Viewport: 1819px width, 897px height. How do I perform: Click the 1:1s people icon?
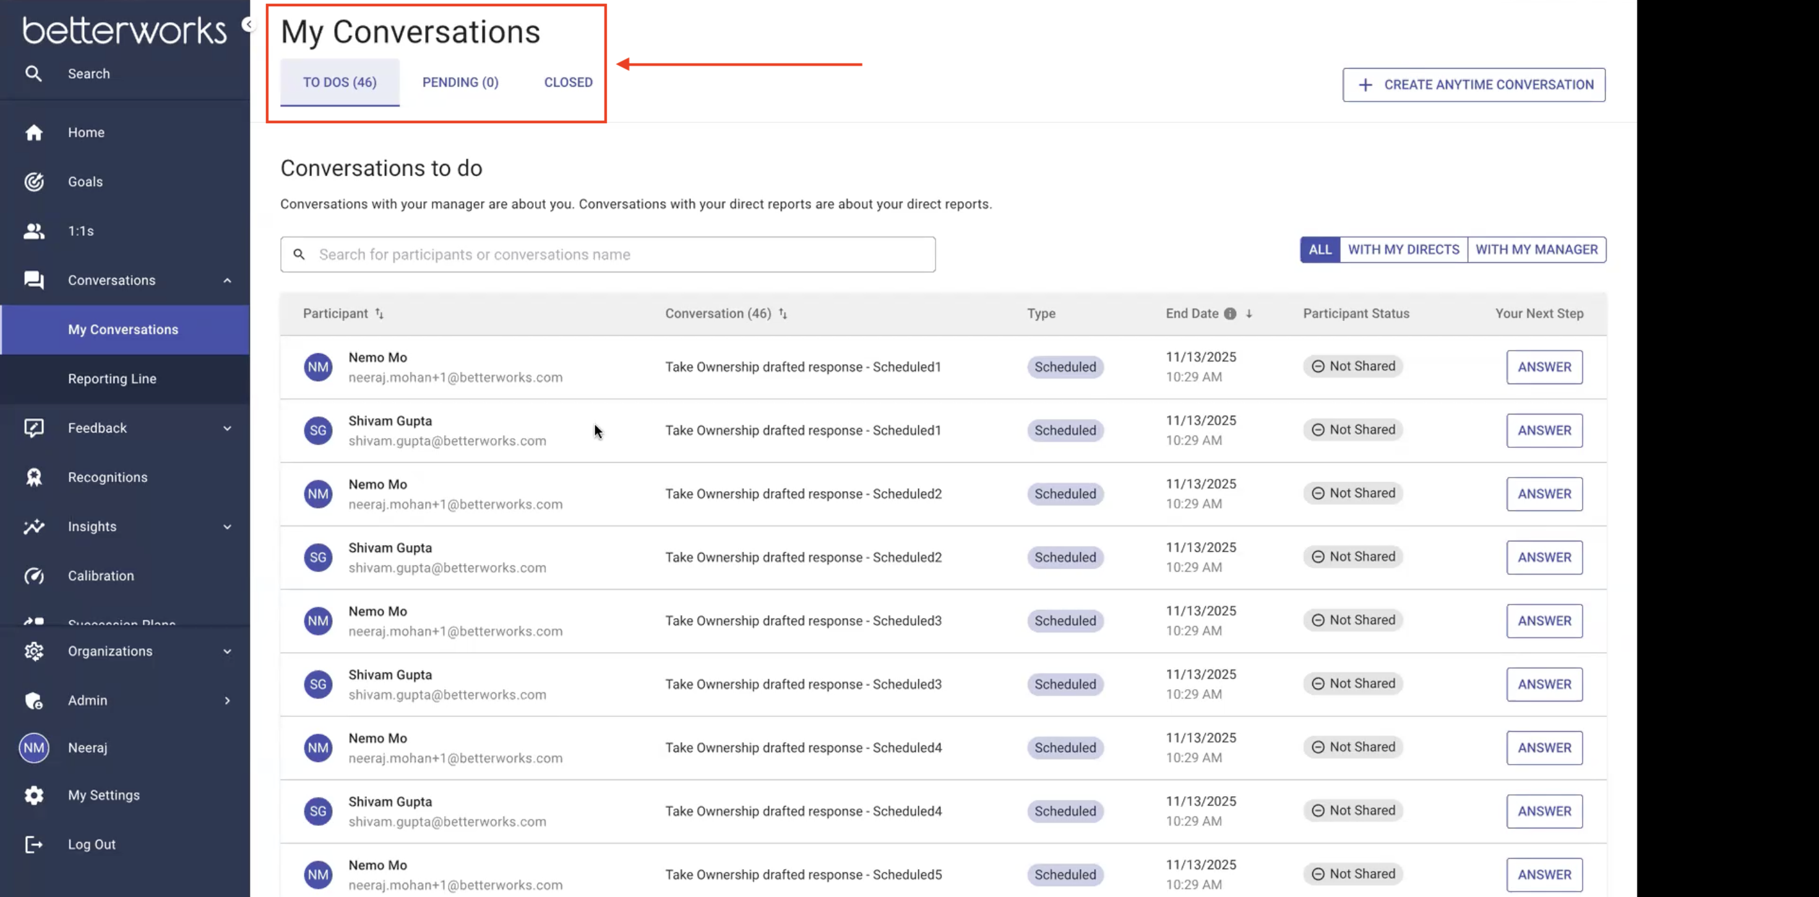[x=34, y=231]
